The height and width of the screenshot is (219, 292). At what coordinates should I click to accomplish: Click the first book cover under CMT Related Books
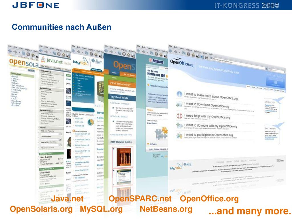[124, 157]
